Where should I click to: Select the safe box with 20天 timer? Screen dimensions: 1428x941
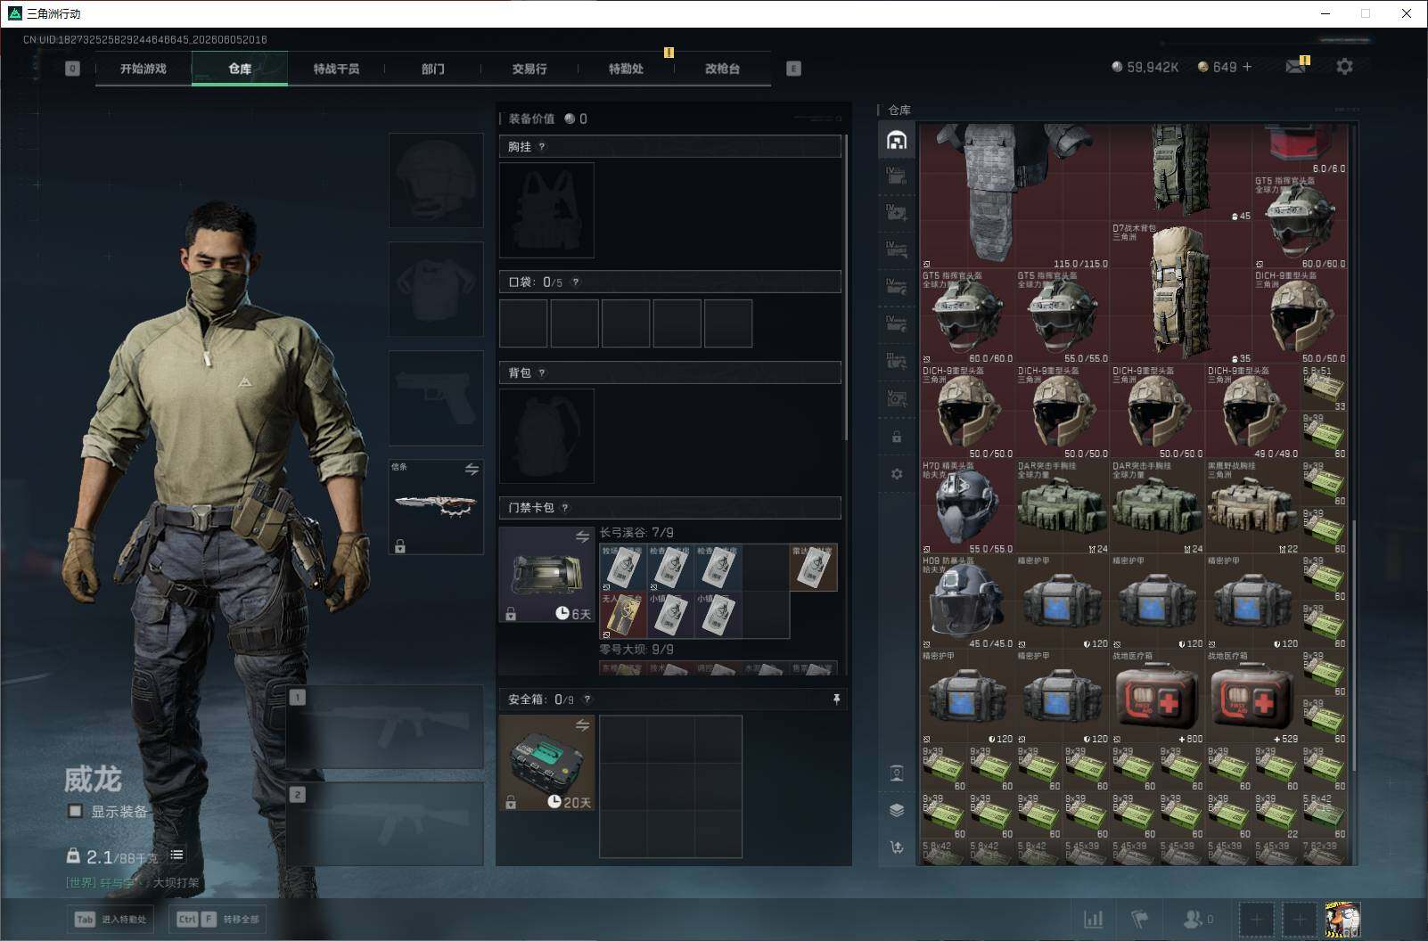[x=546, y=763]
